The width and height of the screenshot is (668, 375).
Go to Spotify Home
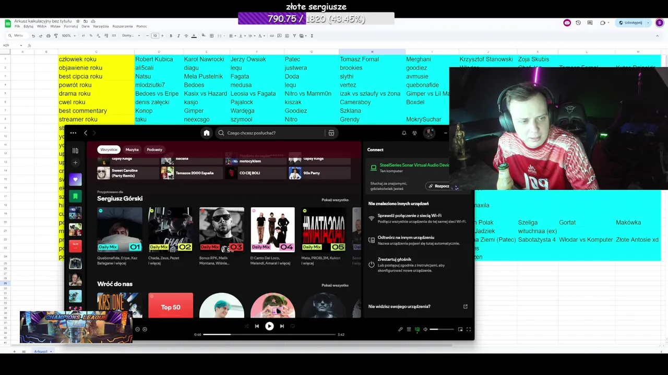207,133
